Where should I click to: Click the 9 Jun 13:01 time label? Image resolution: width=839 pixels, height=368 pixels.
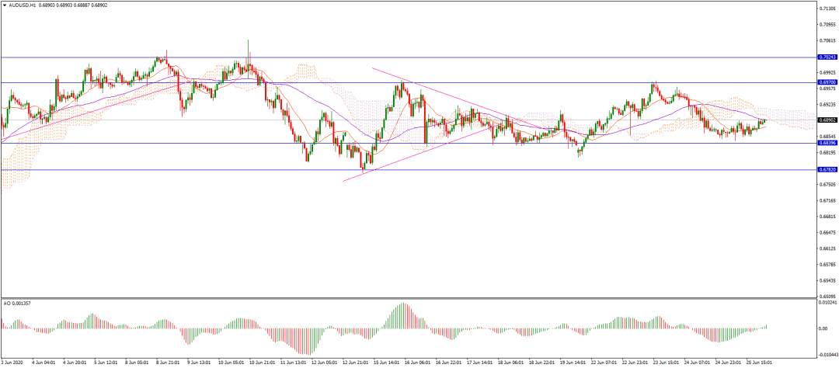[200, 362]
